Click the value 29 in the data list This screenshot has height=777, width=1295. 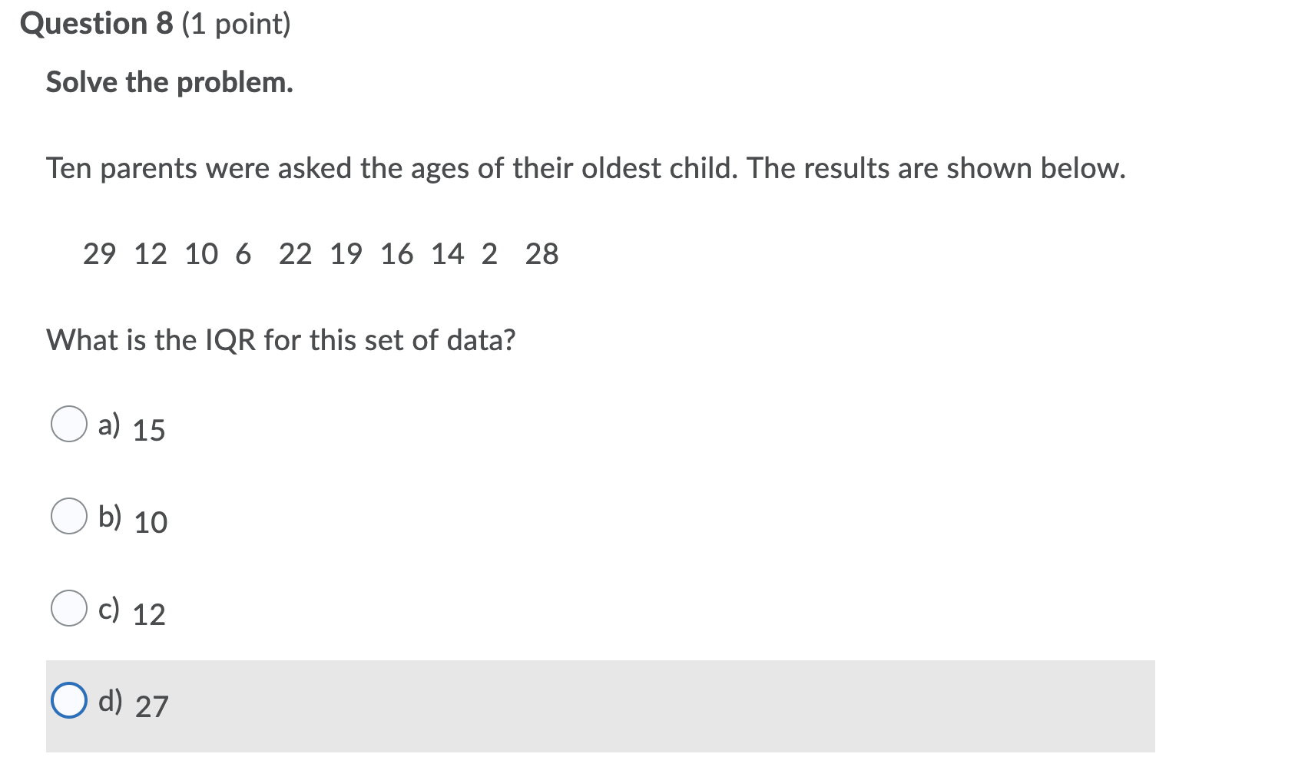tap(101, 253)
